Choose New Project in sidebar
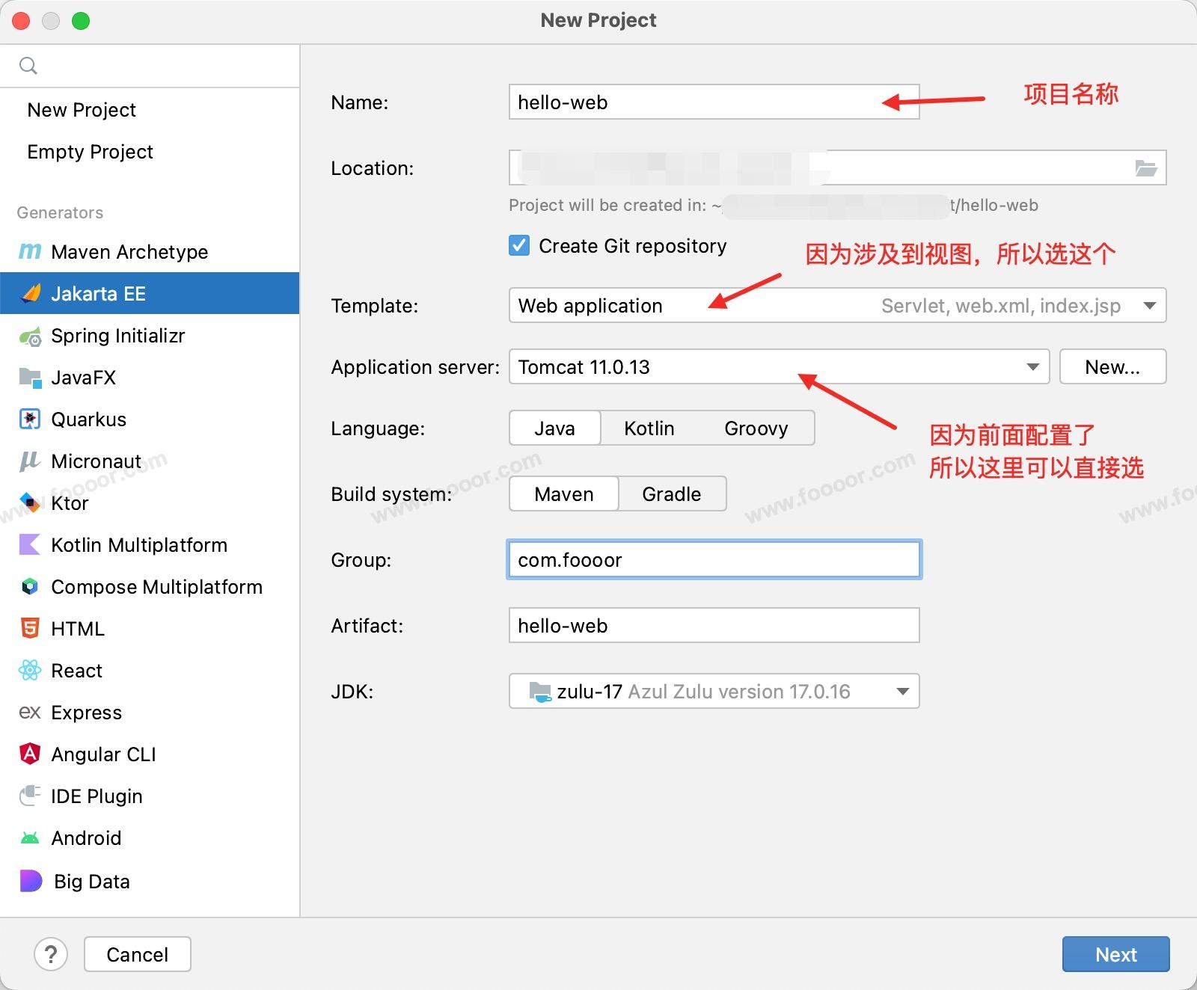 tap(82, 110)
